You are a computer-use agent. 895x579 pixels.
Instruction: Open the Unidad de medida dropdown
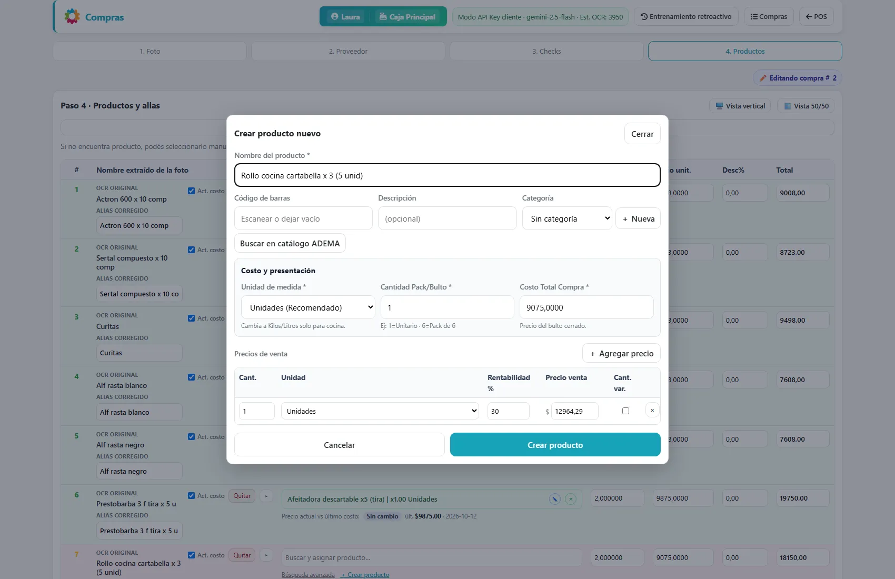point(308,307)
